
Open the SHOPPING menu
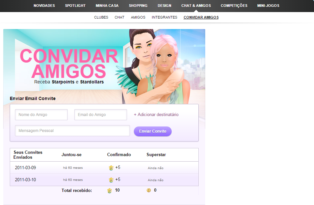click(138, 6)
